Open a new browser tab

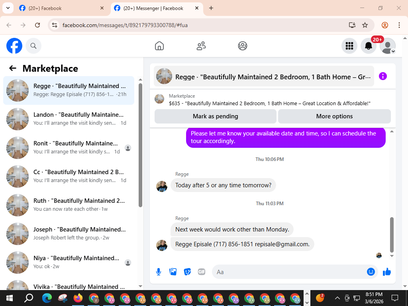tap(211, 8)
